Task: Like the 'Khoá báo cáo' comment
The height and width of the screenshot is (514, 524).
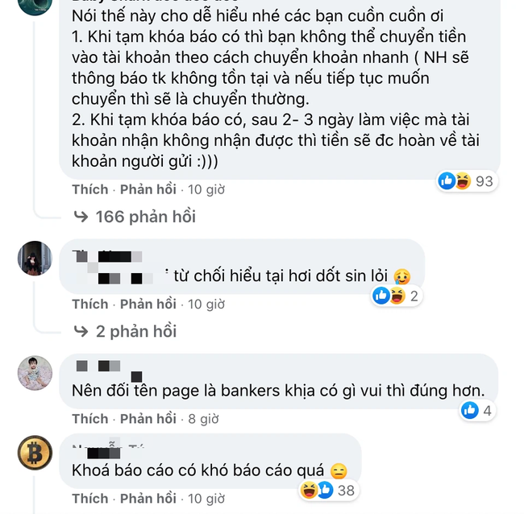Action: click(90, 499)
